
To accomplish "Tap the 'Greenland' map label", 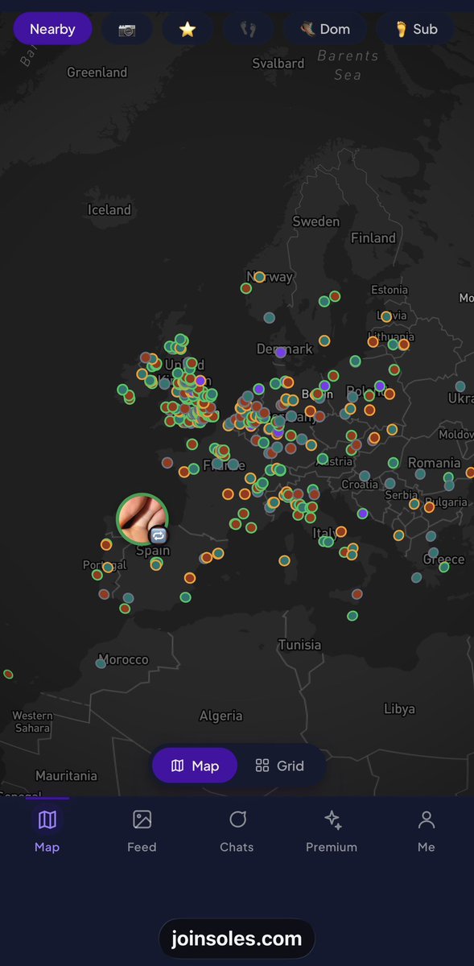I will [97, 72].
